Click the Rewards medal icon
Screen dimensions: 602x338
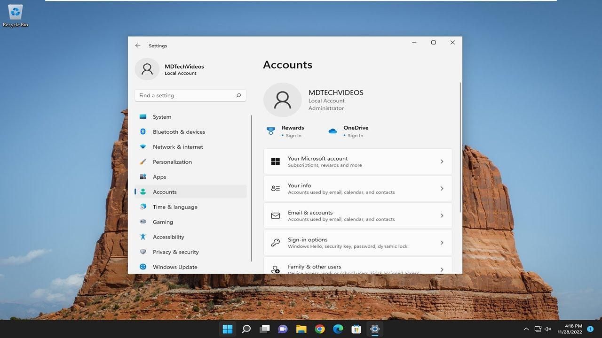click(271, 131)
